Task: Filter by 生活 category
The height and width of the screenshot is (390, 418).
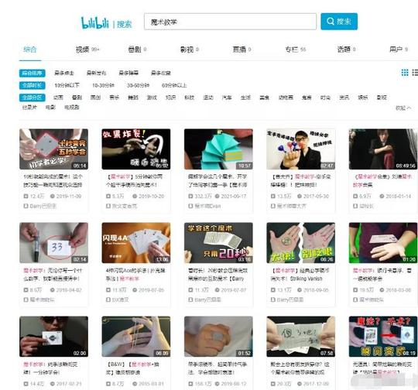Action: [x=245, y=97]
